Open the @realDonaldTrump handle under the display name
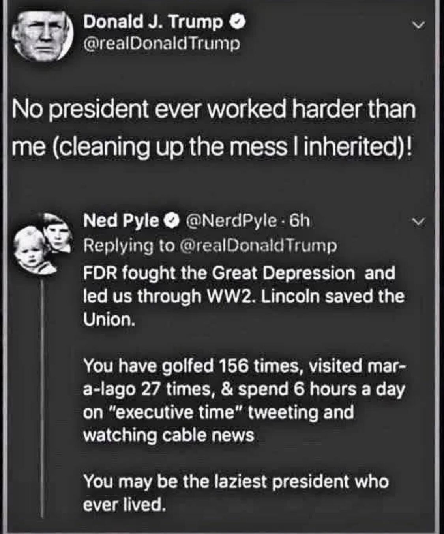This screenshot has height=534, width=444. click(161, 43)
